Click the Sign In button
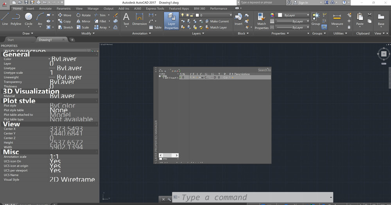The image size is (391, 205). (x=300, y=2)
